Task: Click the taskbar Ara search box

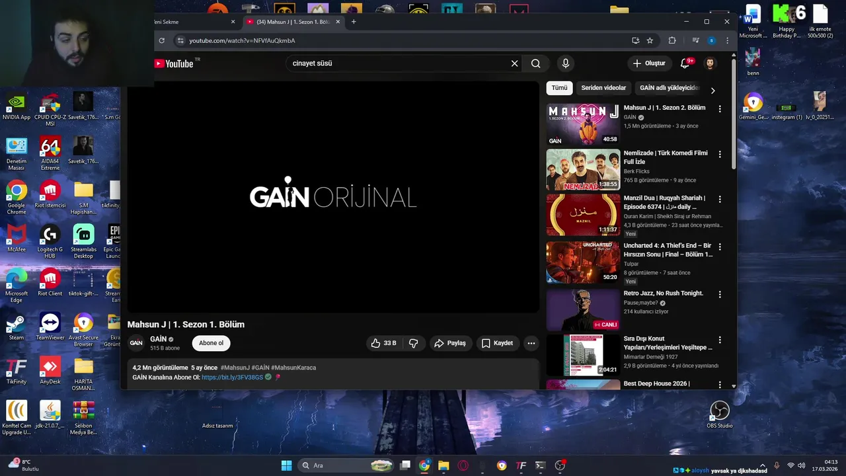Action: pyautogui.click(x=346, y=465)
